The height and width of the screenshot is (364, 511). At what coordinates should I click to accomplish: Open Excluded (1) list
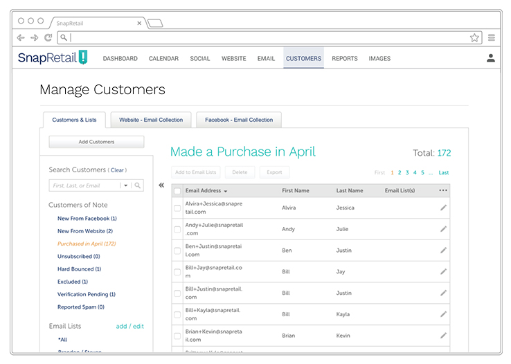(73, 282)
